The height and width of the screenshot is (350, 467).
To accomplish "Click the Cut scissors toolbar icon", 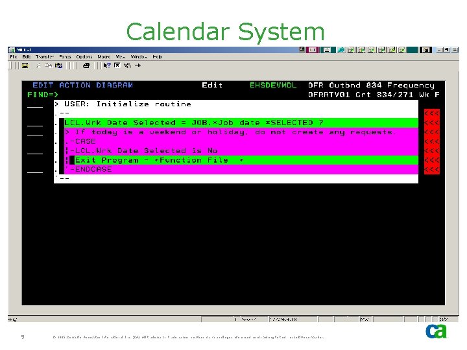I will pyautogui.click(x=38, y=65).
